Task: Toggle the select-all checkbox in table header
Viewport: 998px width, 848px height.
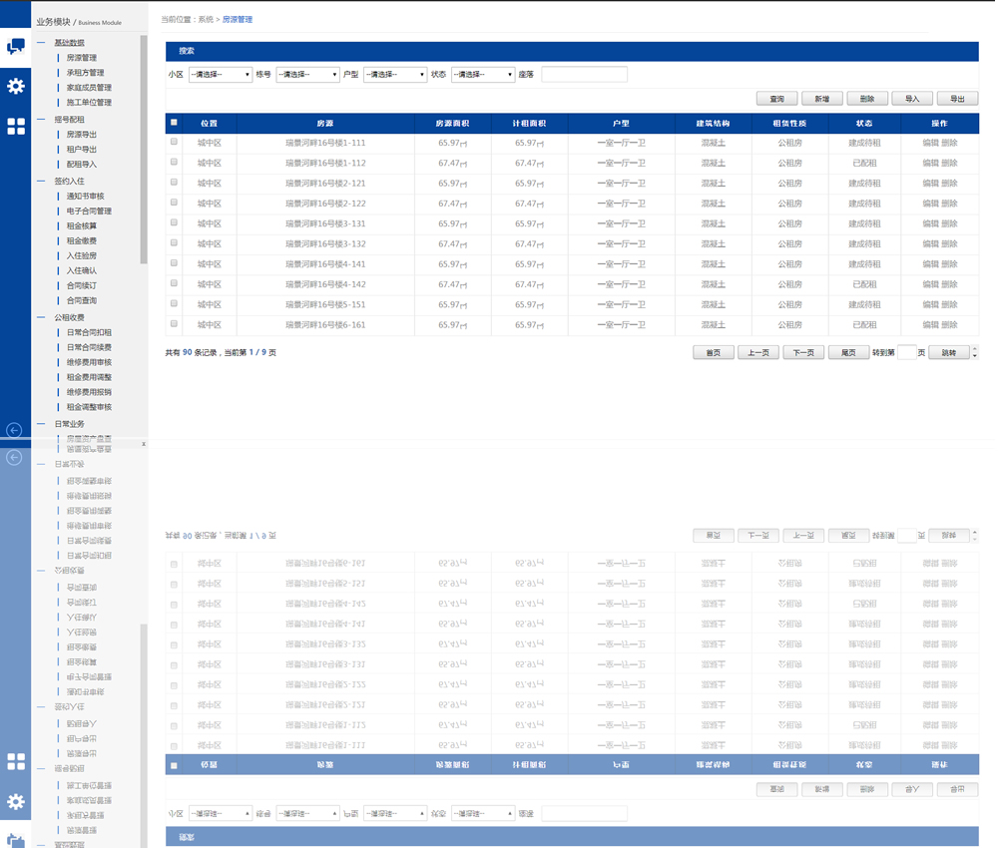Action: coord(174,123)
